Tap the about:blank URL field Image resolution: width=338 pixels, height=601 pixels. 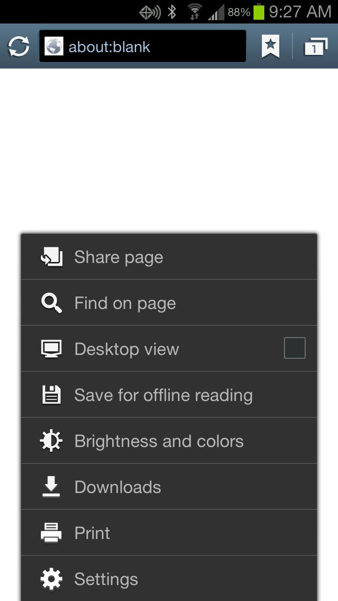click(x=155, y=46)
